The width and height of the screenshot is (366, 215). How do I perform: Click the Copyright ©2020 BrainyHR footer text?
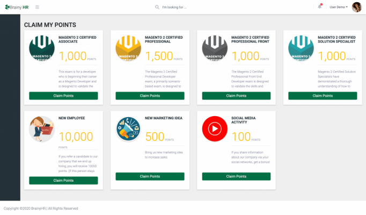pyautogui.click(x=41, y=209)
